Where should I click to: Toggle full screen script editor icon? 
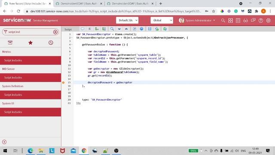134,29
